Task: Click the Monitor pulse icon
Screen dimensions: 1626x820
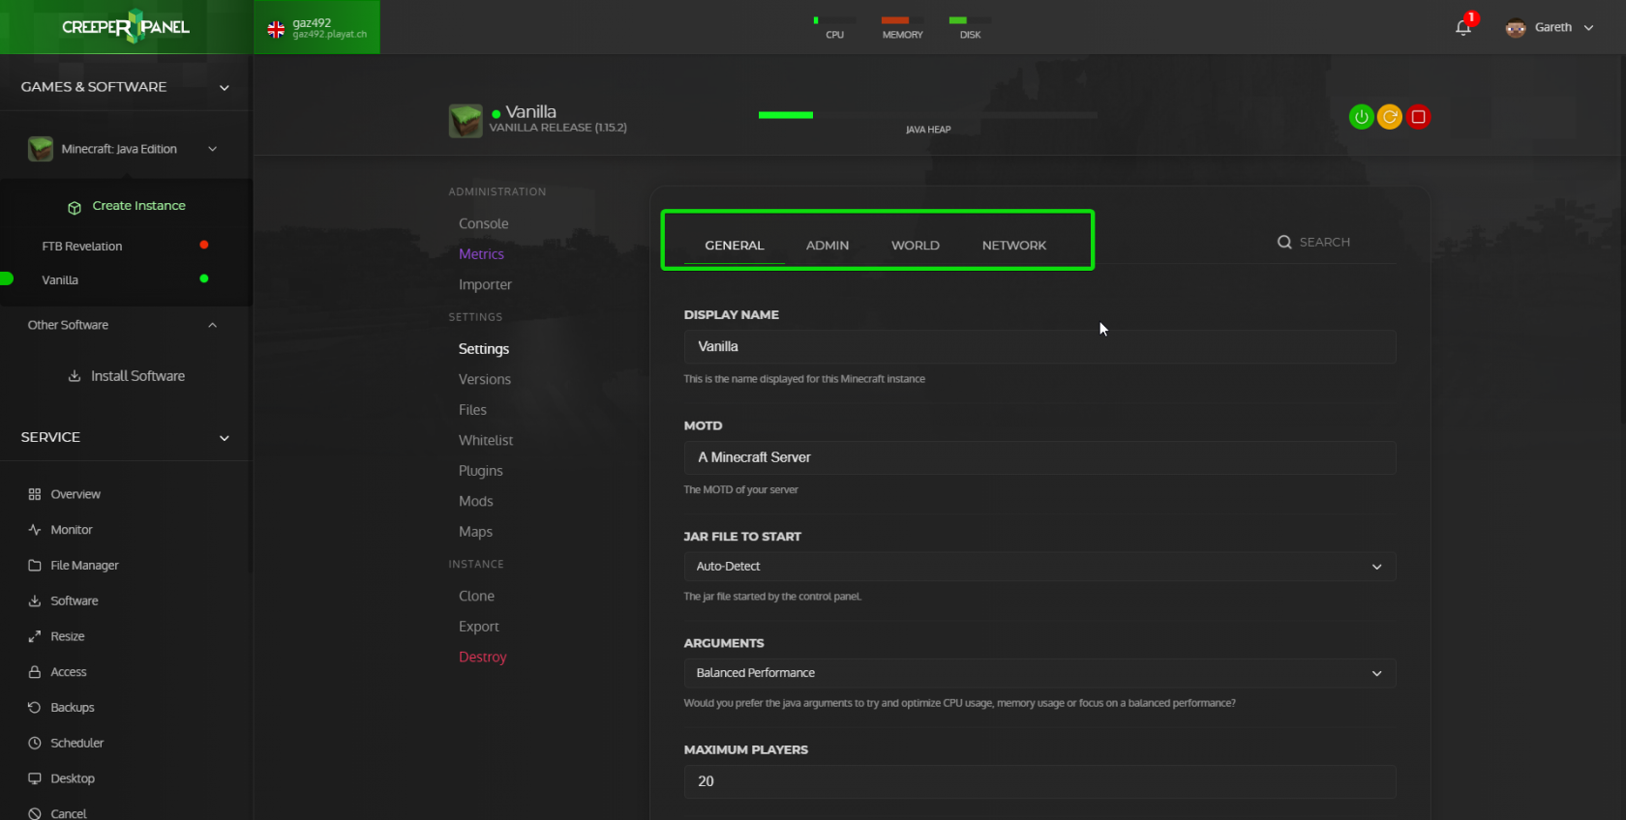Action: click(x=35, y=530)
